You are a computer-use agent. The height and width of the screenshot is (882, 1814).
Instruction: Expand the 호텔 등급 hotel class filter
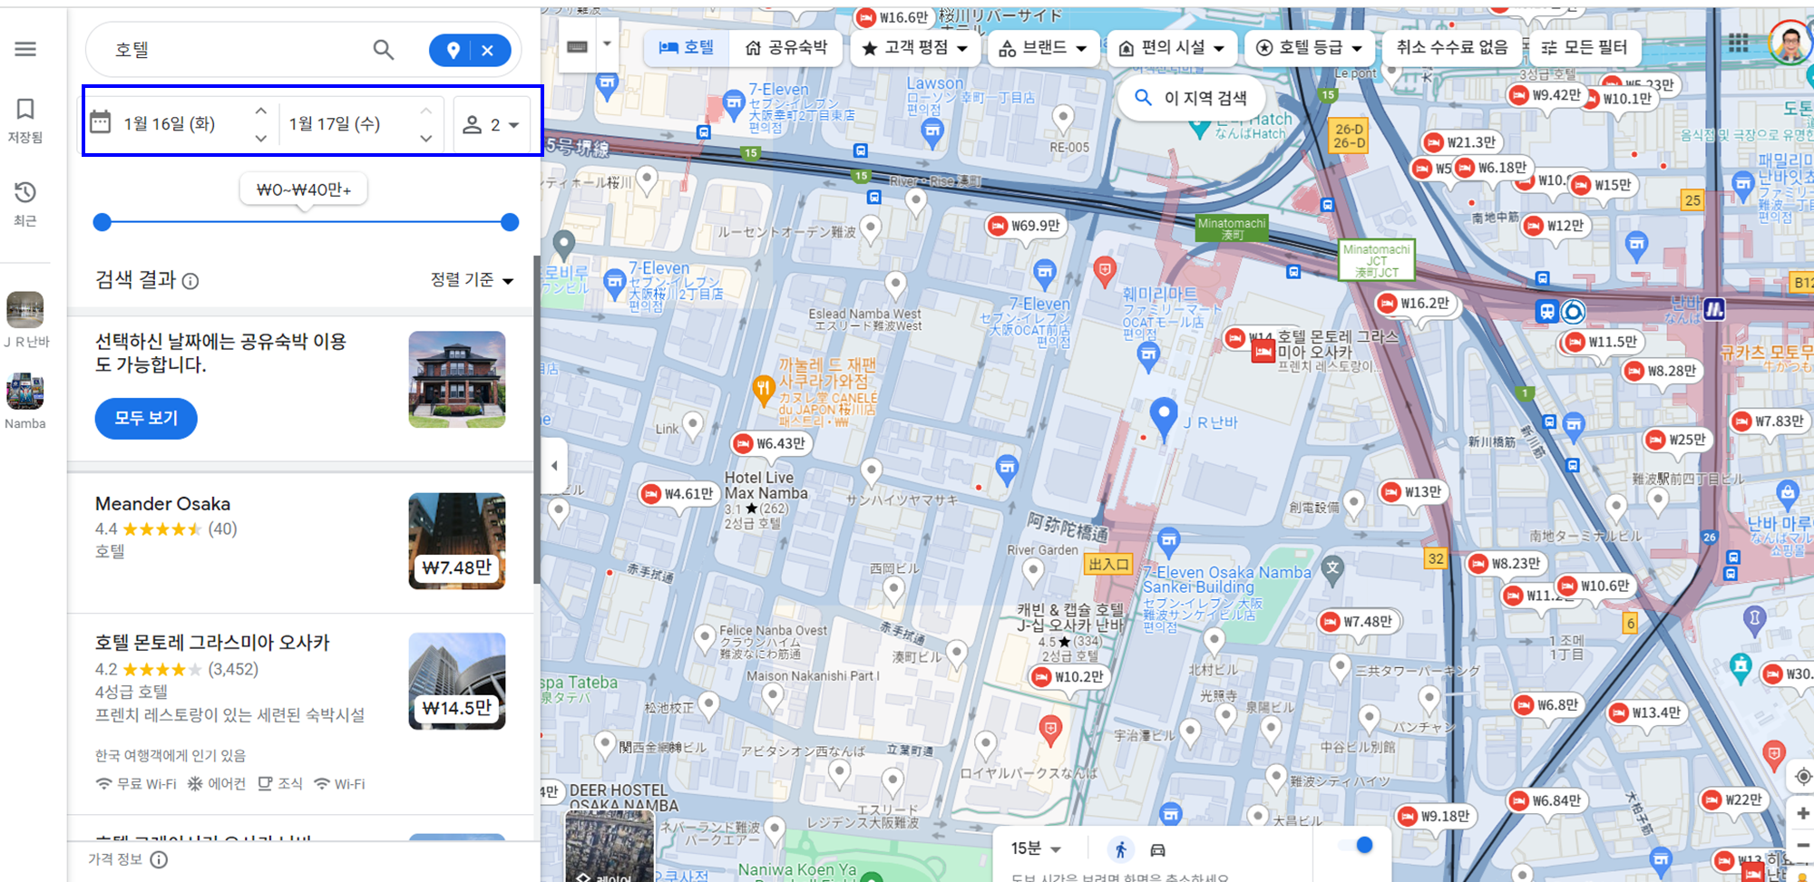(x=1309, y=47)
